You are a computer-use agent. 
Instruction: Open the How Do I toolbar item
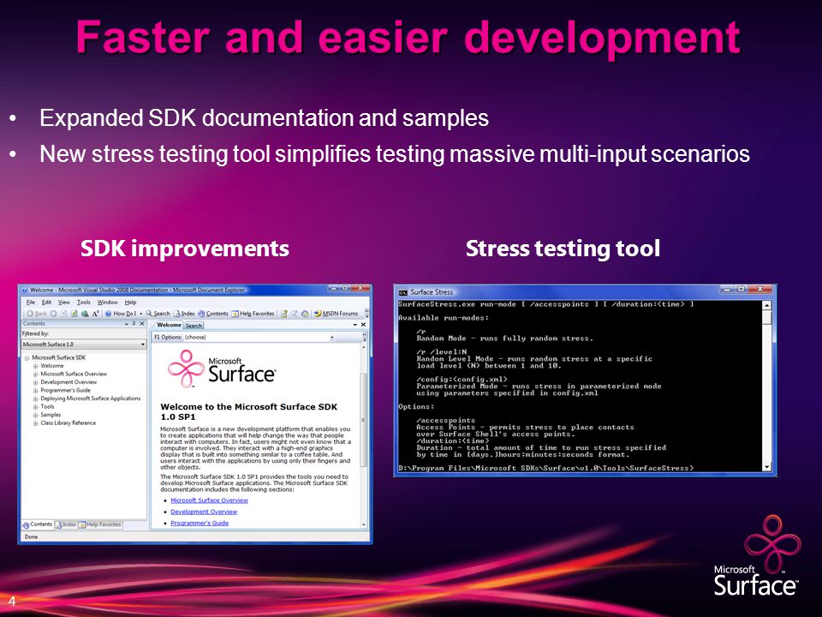[121, 314]
